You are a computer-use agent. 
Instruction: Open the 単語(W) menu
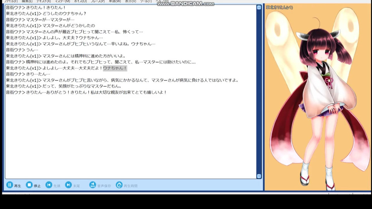pyautogui.click(x=115, y=1)
